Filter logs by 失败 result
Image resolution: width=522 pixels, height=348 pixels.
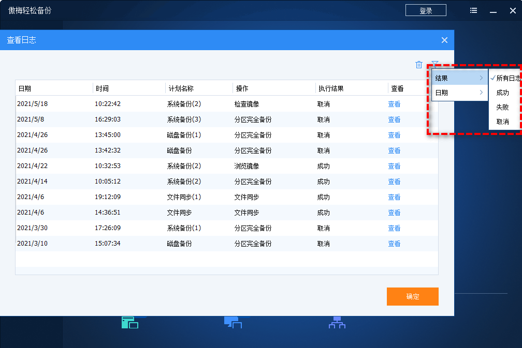pyautogui.click(x=502, y=107)
